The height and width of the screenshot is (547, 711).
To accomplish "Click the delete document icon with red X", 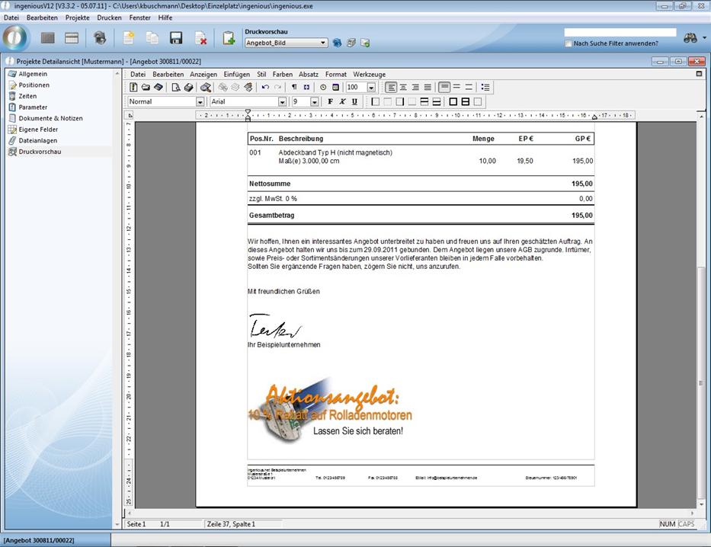I will (x=200, y=38).
